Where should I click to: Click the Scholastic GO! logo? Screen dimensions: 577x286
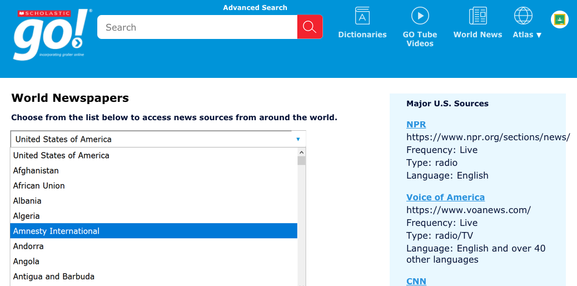coord(51,34)
